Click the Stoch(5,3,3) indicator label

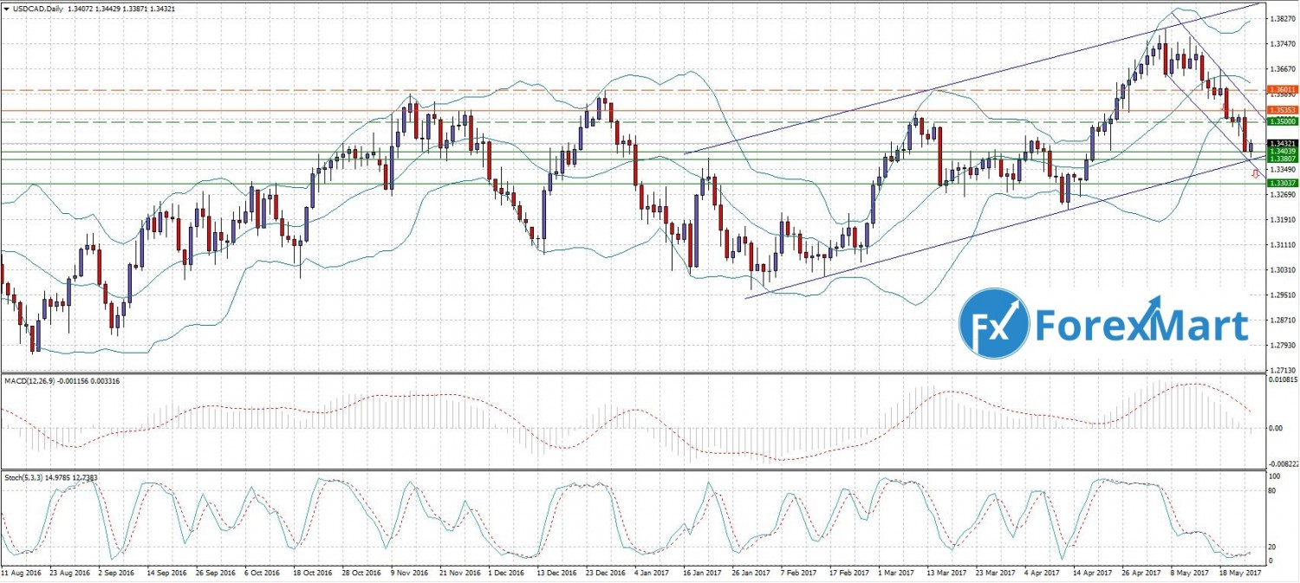point(26,476)
